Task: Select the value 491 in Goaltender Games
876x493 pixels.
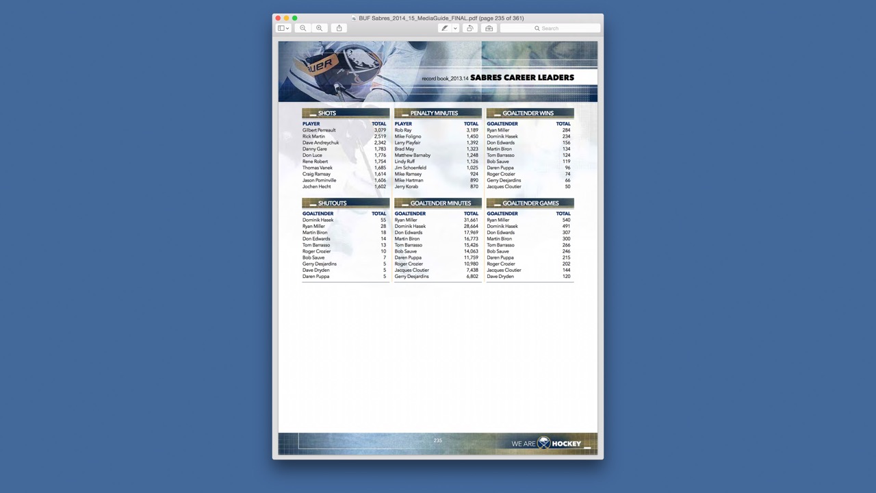Action: [x=566, y=226]
